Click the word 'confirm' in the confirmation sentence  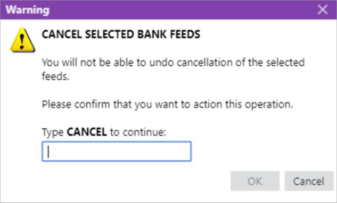(x=92, y=104)
